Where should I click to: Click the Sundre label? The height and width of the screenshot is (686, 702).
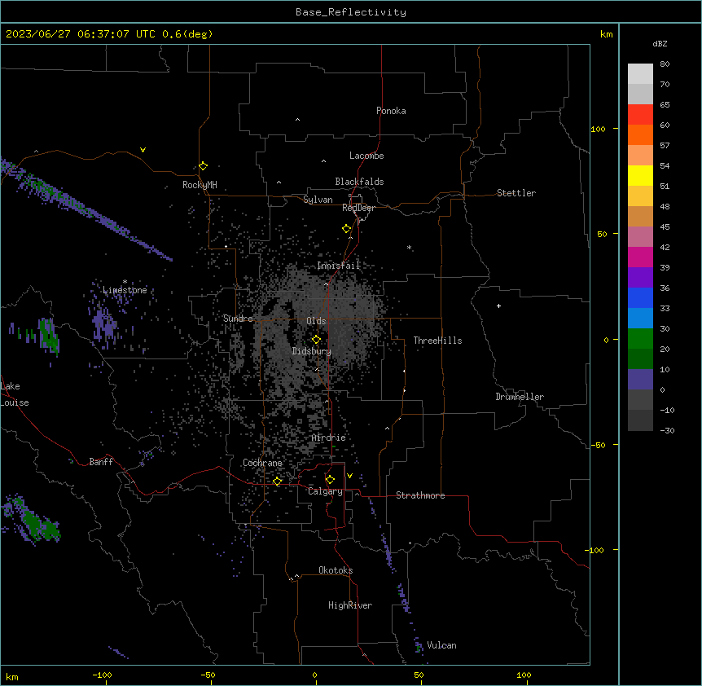[x=238, y=319]
